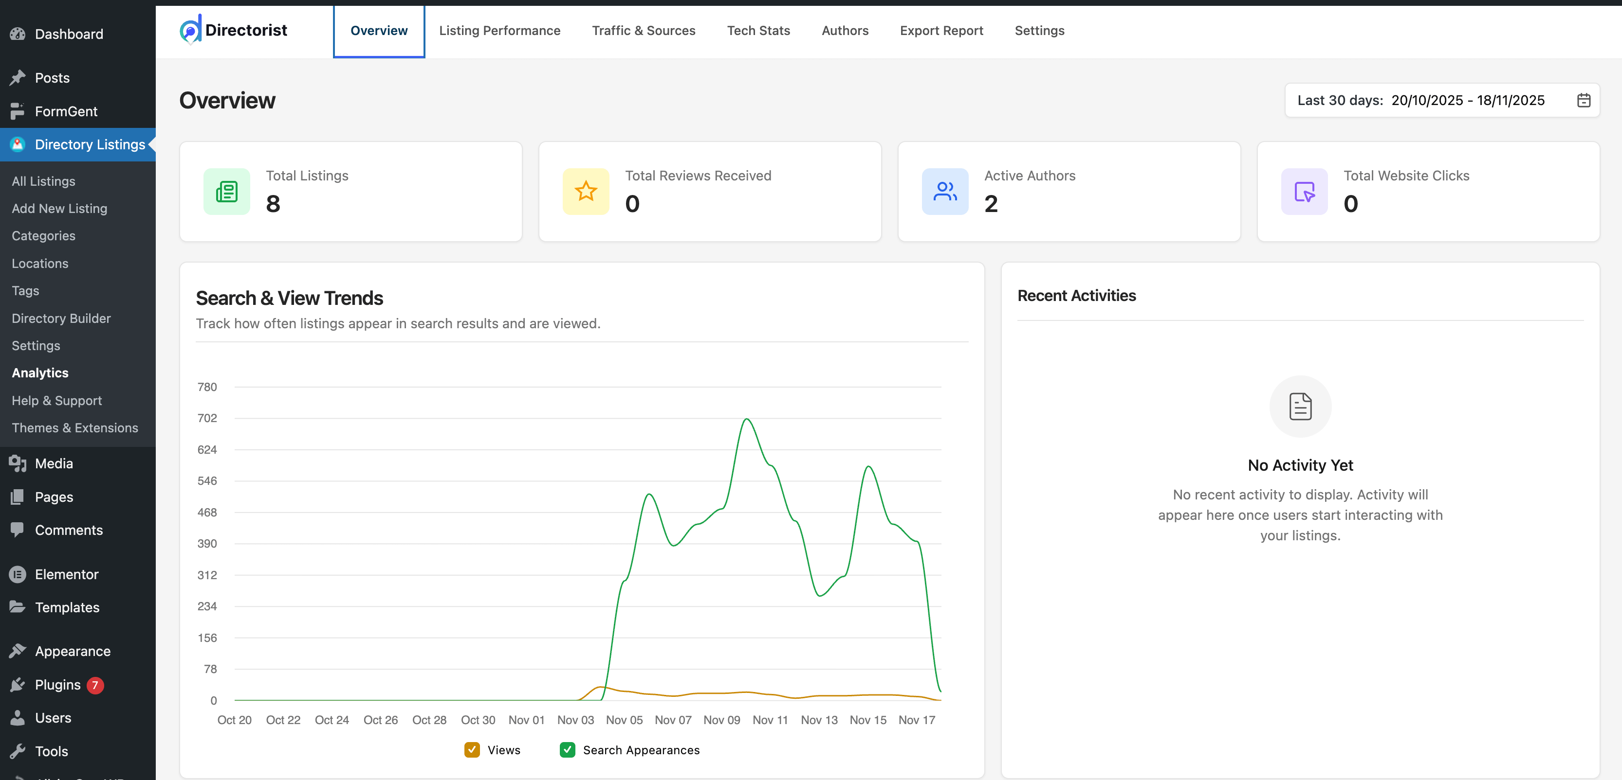
Task: Toggle the Views chart checkbox
Action: coord(472,750)
